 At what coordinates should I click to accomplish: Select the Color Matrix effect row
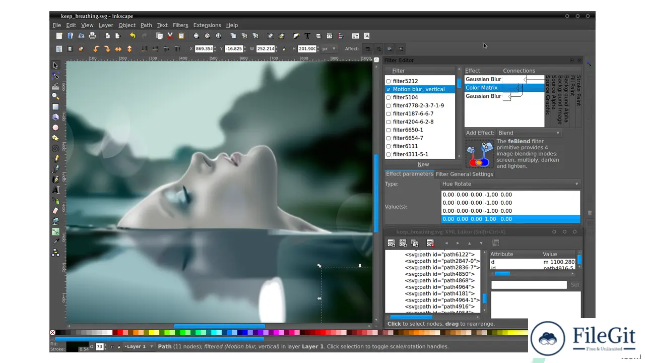[504, 88]
